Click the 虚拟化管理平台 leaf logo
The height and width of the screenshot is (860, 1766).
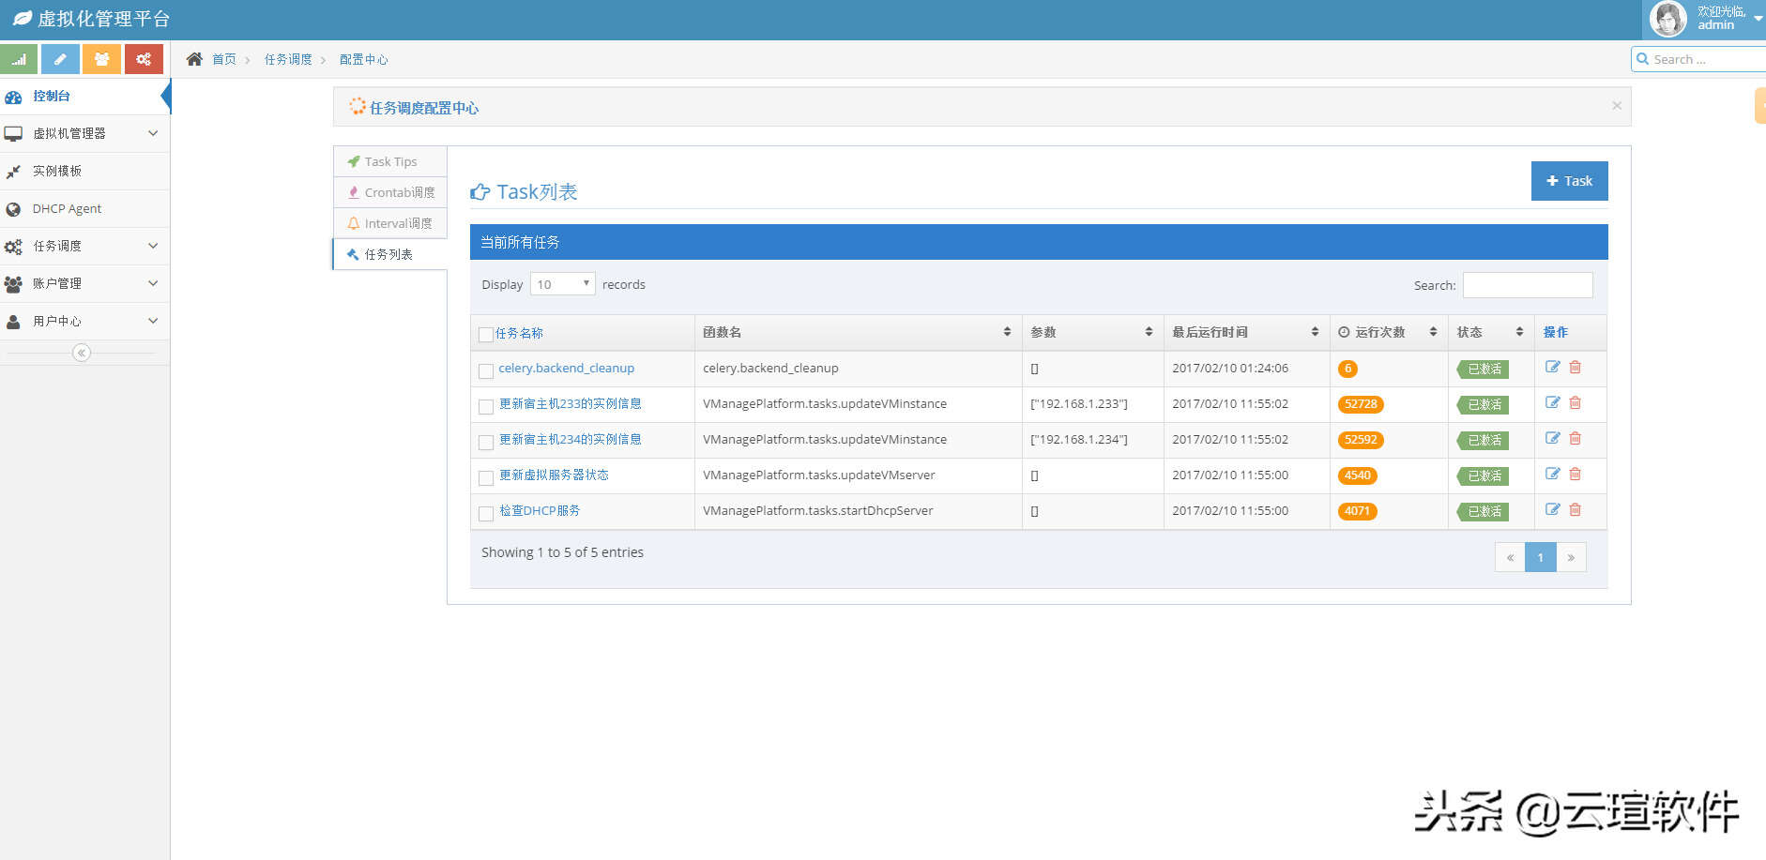[22, 18]
